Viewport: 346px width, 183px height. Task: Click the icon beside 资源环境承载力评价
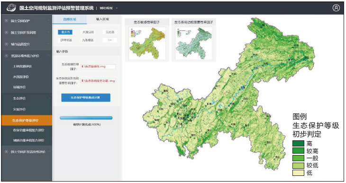point(6,56)
